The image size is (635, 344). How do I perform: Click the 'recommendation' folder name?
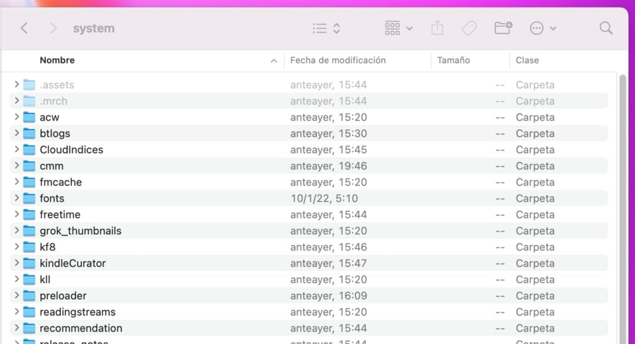click(x=81, y=328)
